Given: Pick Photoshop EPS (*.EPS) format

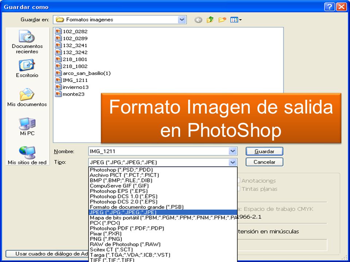Looking at the screenshot, I should (x=163, y=191).
